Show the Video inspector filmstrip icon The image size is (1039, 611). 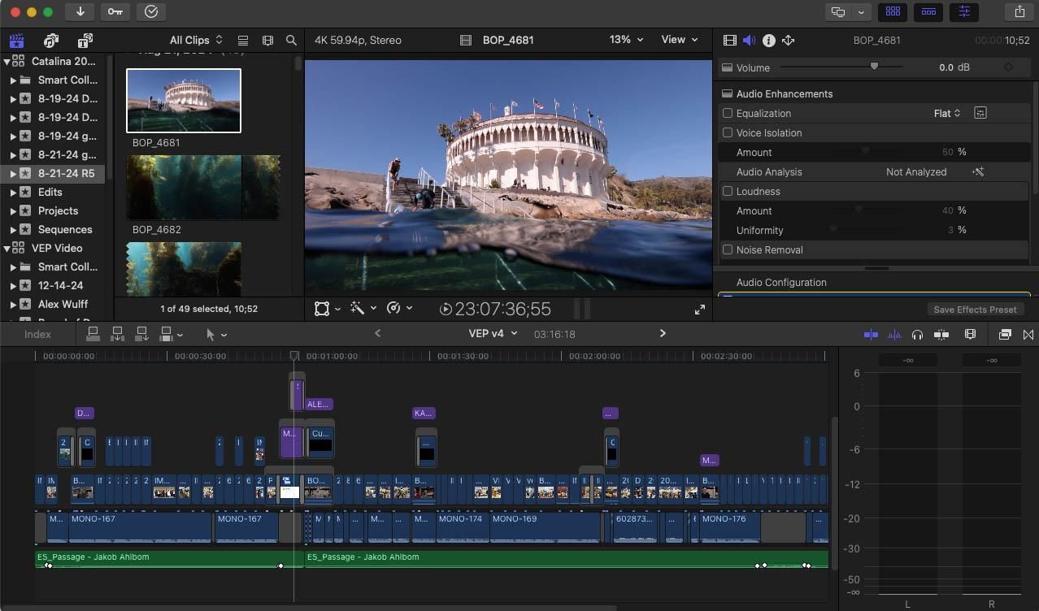[729, 40]
